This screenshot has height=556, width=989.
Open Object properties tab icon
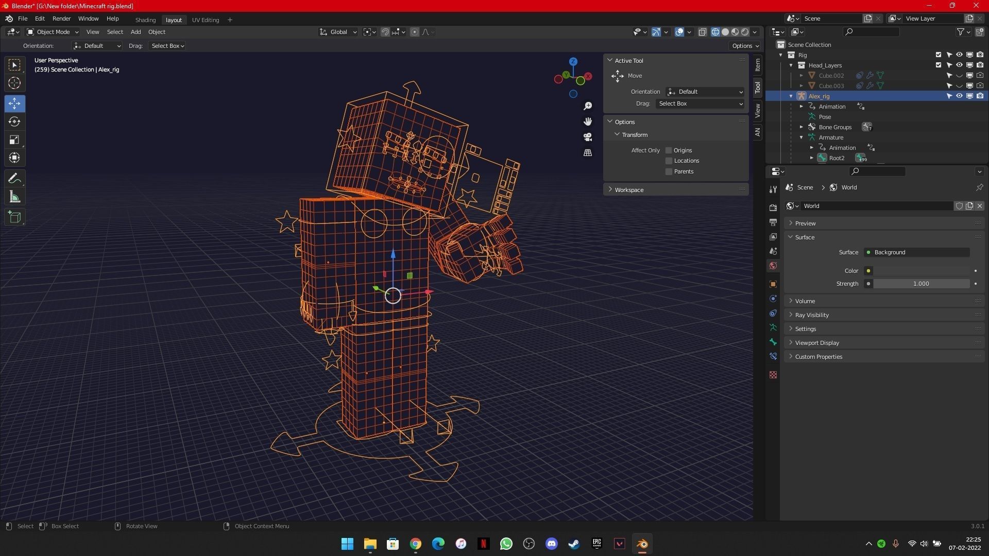[773, 284]
